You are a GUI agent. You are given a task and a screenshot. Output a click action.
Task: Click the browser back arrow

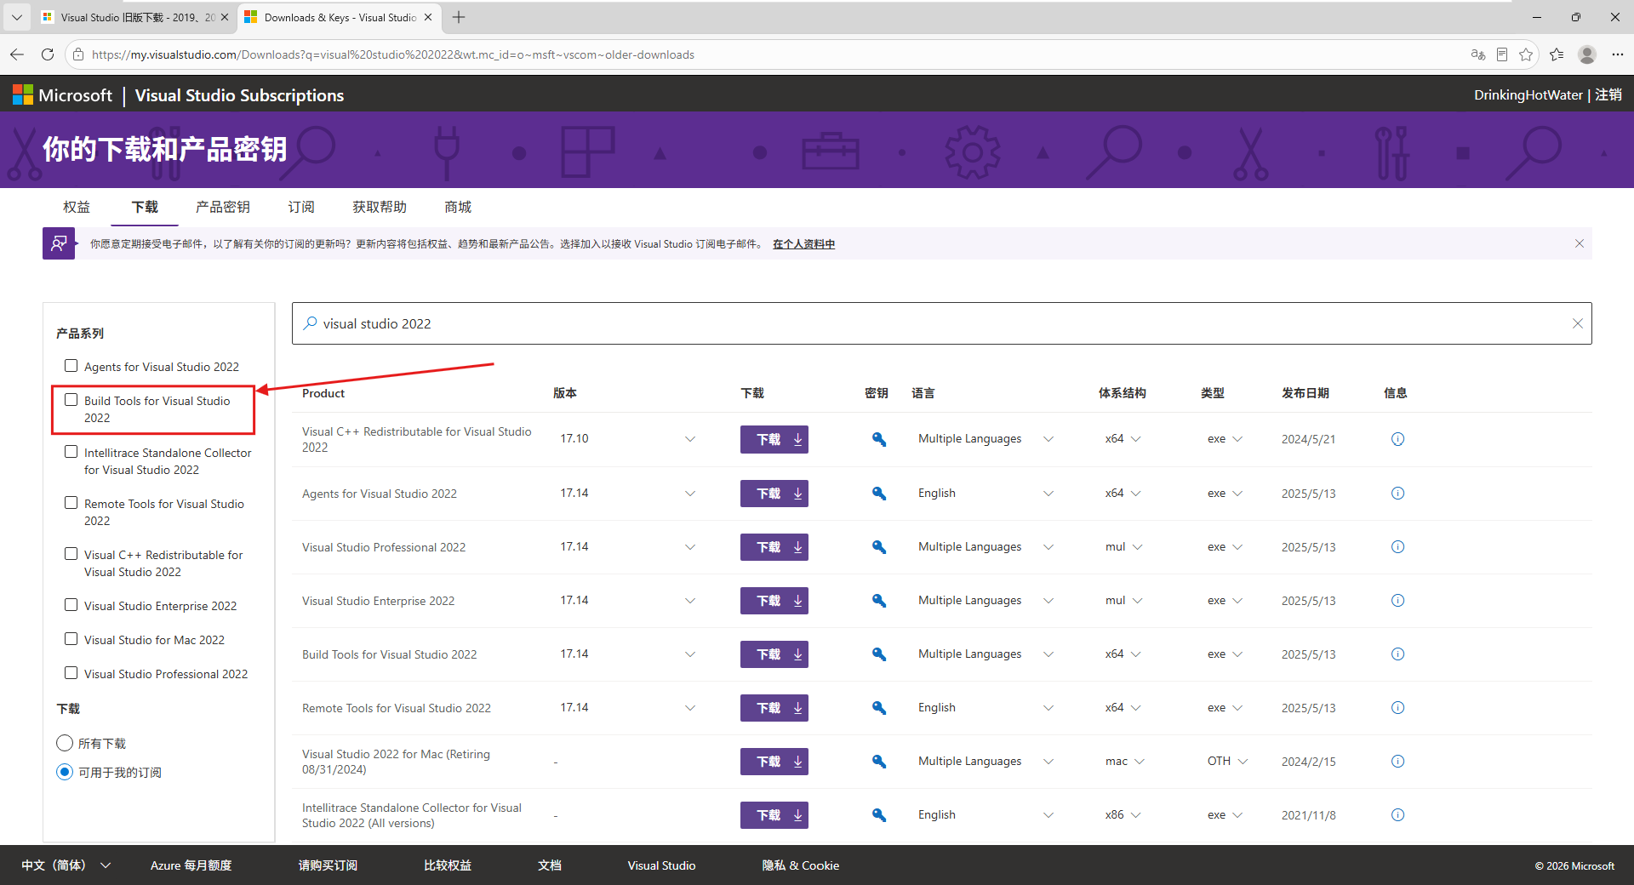tap(17, 54)
